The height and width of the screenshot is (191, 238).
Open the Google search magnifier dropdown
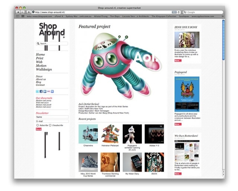tap(185, 12)
